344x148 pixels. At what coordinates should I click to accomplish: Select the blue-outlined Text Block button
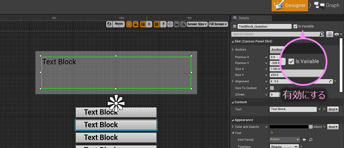point(116,125)
